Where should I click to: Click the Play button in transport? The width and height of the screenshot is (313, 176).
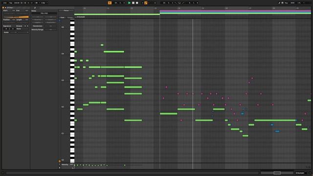click(x=129, y=3)
